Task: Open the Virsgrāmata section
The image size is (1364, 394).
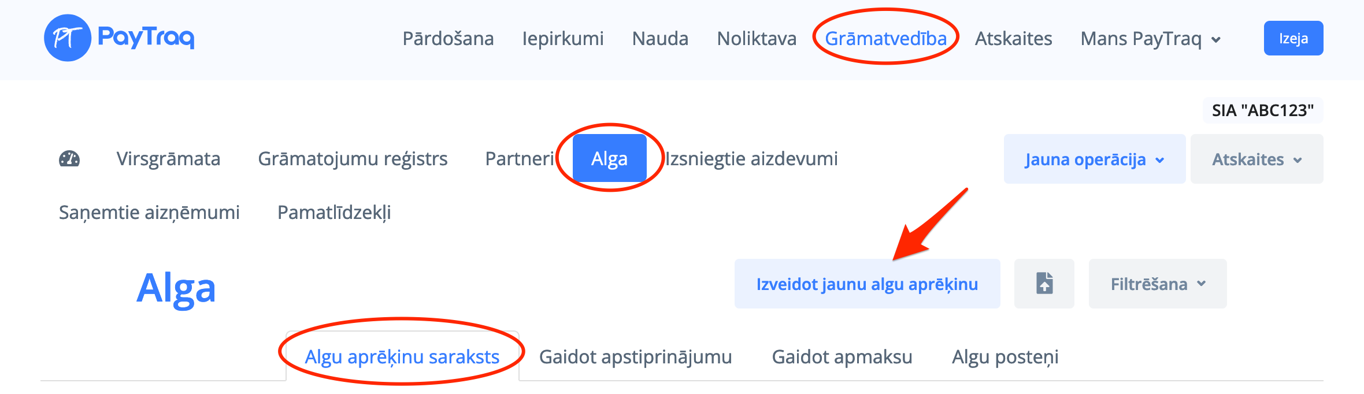Action: tap(168, 159)
